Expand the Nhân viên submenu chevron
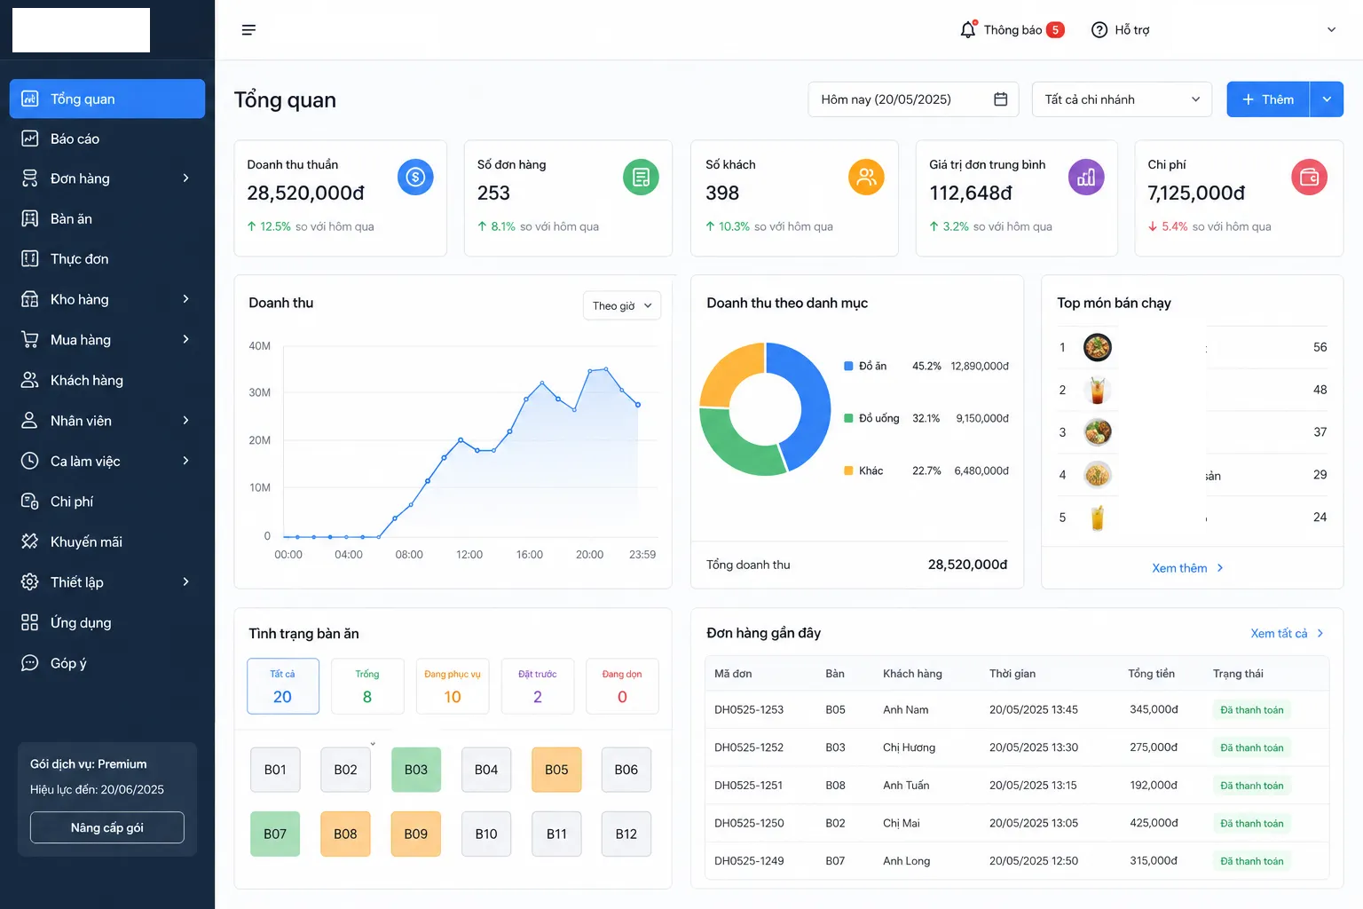 click(x=185, y=420)
